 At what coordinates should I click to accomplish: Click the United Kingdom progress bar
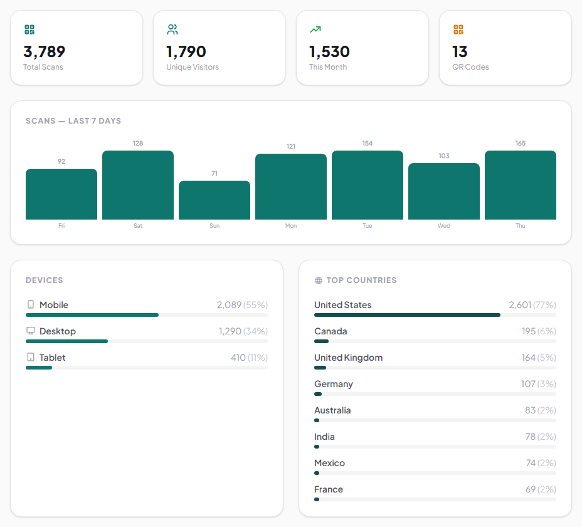[x=435, y=368]
